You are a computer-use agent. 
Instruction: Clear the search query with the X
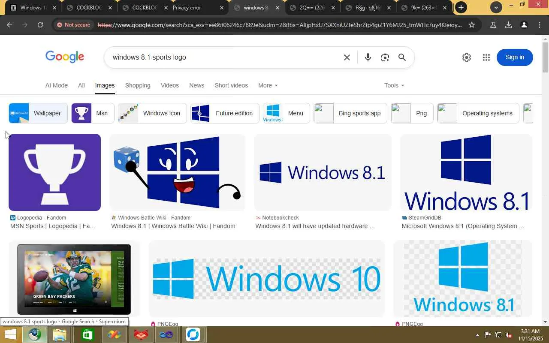tap(347, 57)
